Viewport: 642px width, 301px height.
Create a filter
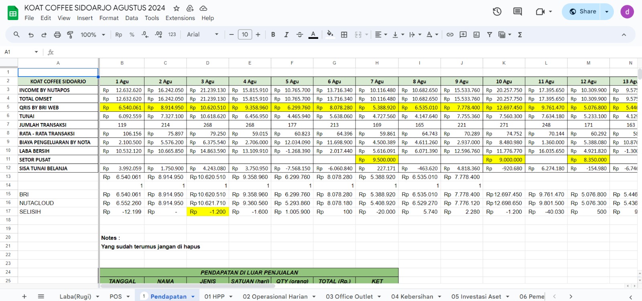pyautogui.click(x=490, y=34)
